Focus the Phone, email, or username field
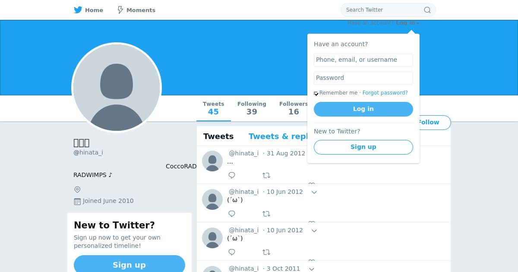The height and width of the screenshot is (272, 518). pos(363,60)
